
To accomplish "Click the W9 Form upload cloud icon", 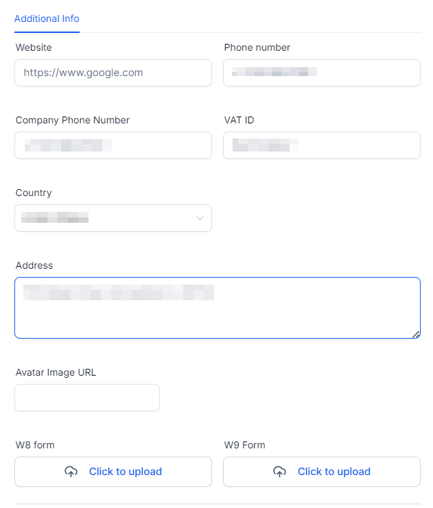I will tap(280, 472).
